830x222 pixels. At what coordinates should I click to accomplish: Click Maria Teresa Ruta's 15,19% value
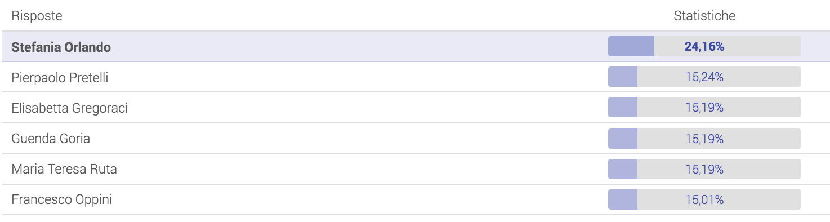click(704, 169)
